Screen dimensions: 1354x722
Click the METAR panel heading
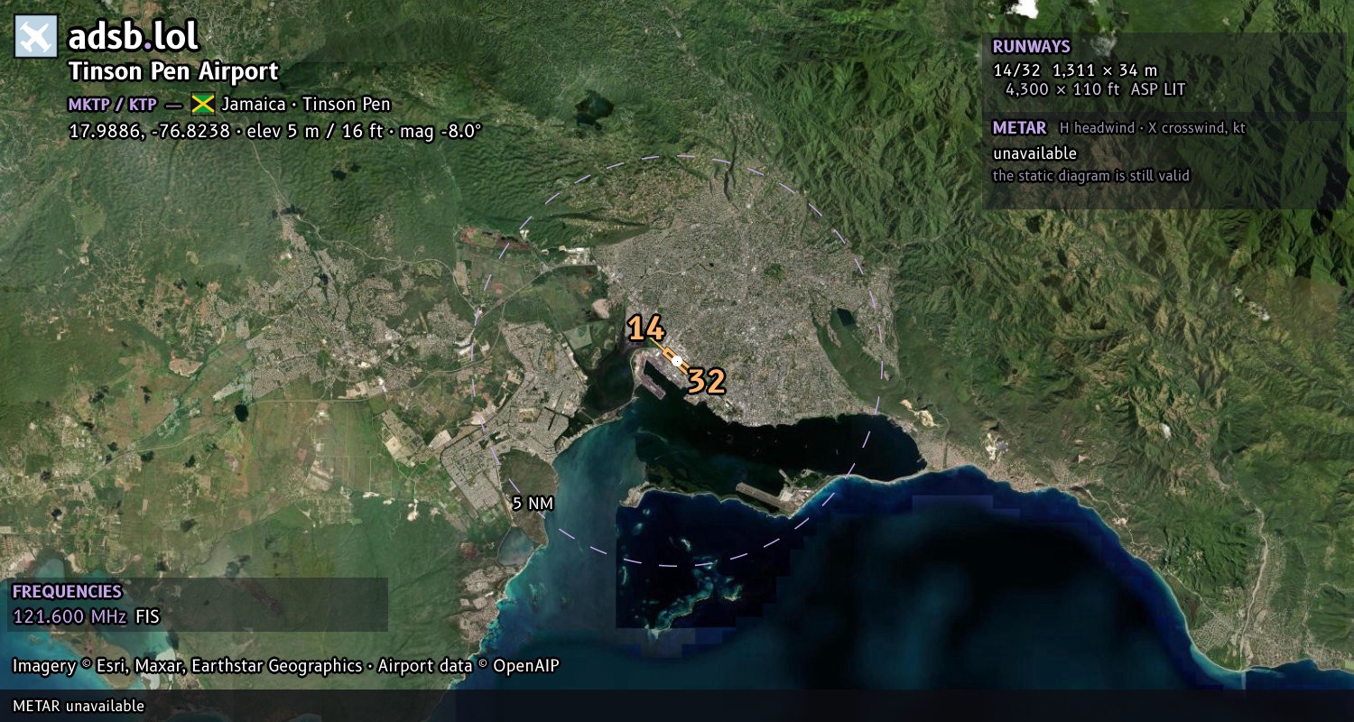[x=1019, y=128]
